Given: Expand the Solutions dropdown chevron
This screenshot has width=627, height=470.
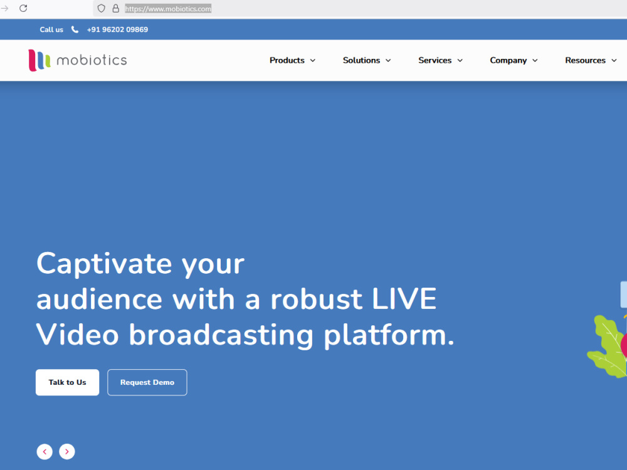Looking at the screenshot, I should tap(388, 60).
